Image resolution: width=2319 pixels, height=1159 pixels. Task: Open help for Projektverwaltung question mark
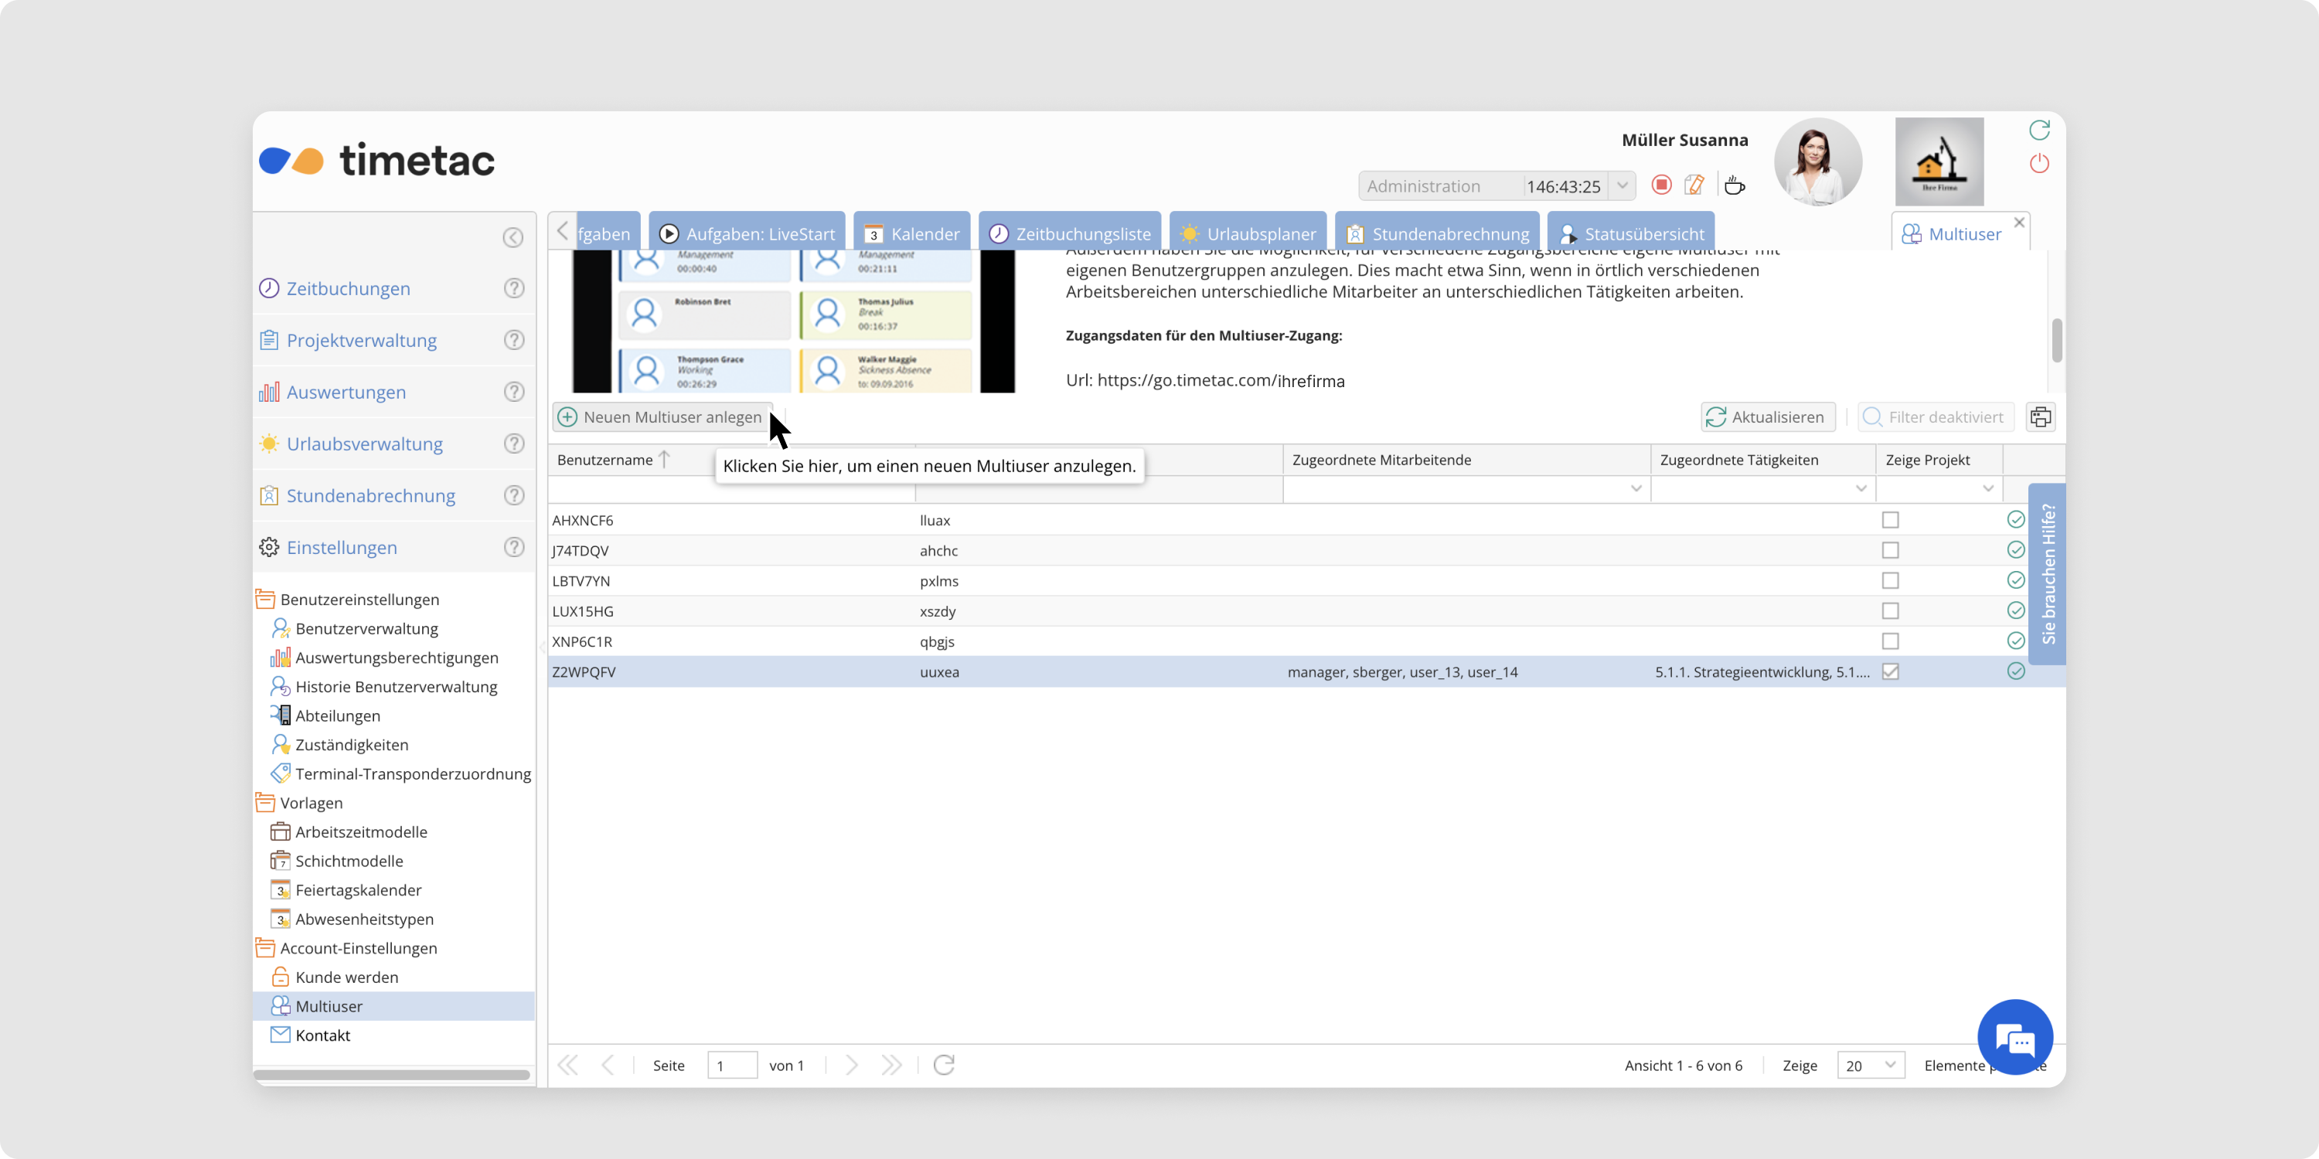click(x=513, y=340)
